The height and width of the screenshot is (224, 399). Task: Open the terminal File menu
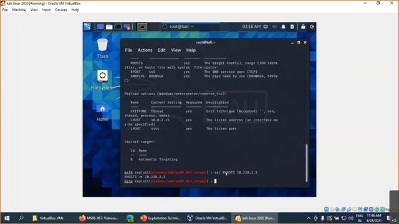point(128,50)
